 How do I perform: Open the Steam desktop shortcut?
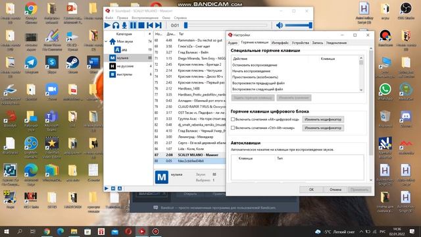click(x=72, y=65)
